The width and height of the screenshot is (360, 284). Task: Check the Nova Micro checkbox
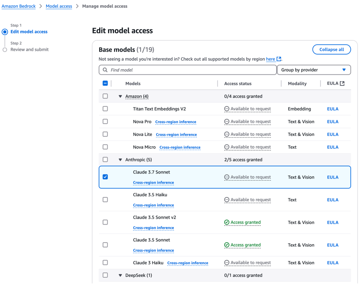(x=105, y=147)
